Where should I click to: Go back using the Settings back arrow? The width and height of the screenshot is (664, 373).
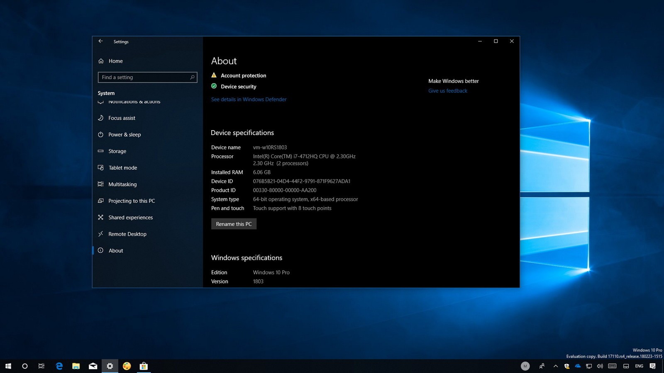pyautogui.click(x=100, y=41)
